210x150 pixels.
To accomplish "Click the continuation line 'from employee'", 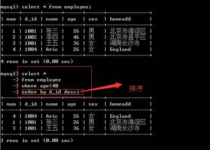I will (41, 80).
